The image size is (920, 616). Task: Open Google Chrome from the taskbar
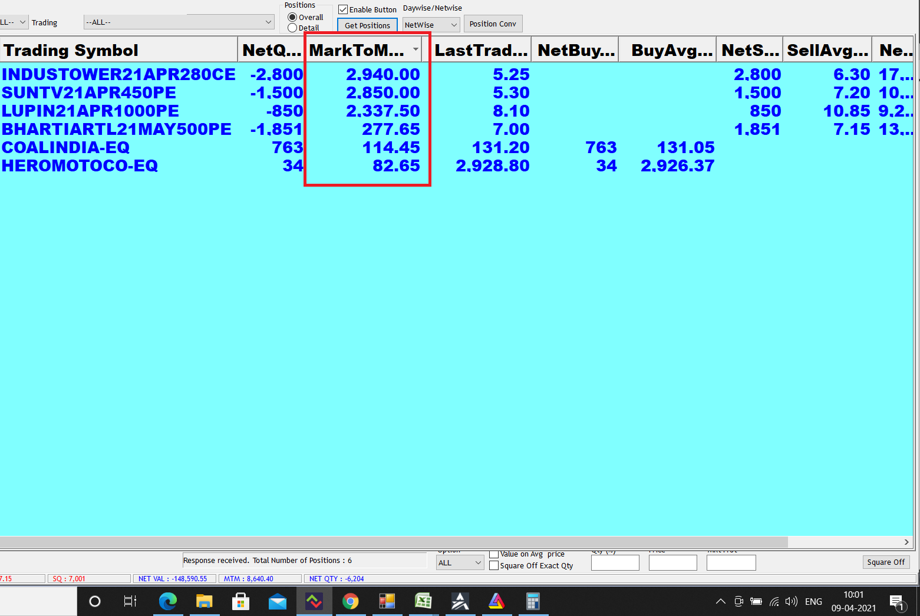[x=351, y=601]
